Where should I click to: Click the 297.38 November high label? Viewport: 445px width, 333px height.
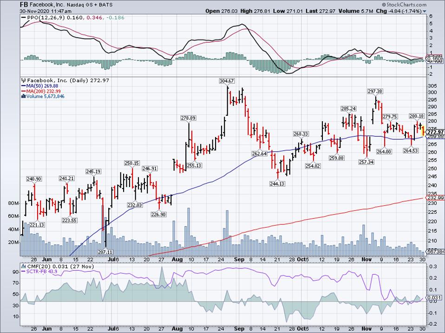(375, 91)
